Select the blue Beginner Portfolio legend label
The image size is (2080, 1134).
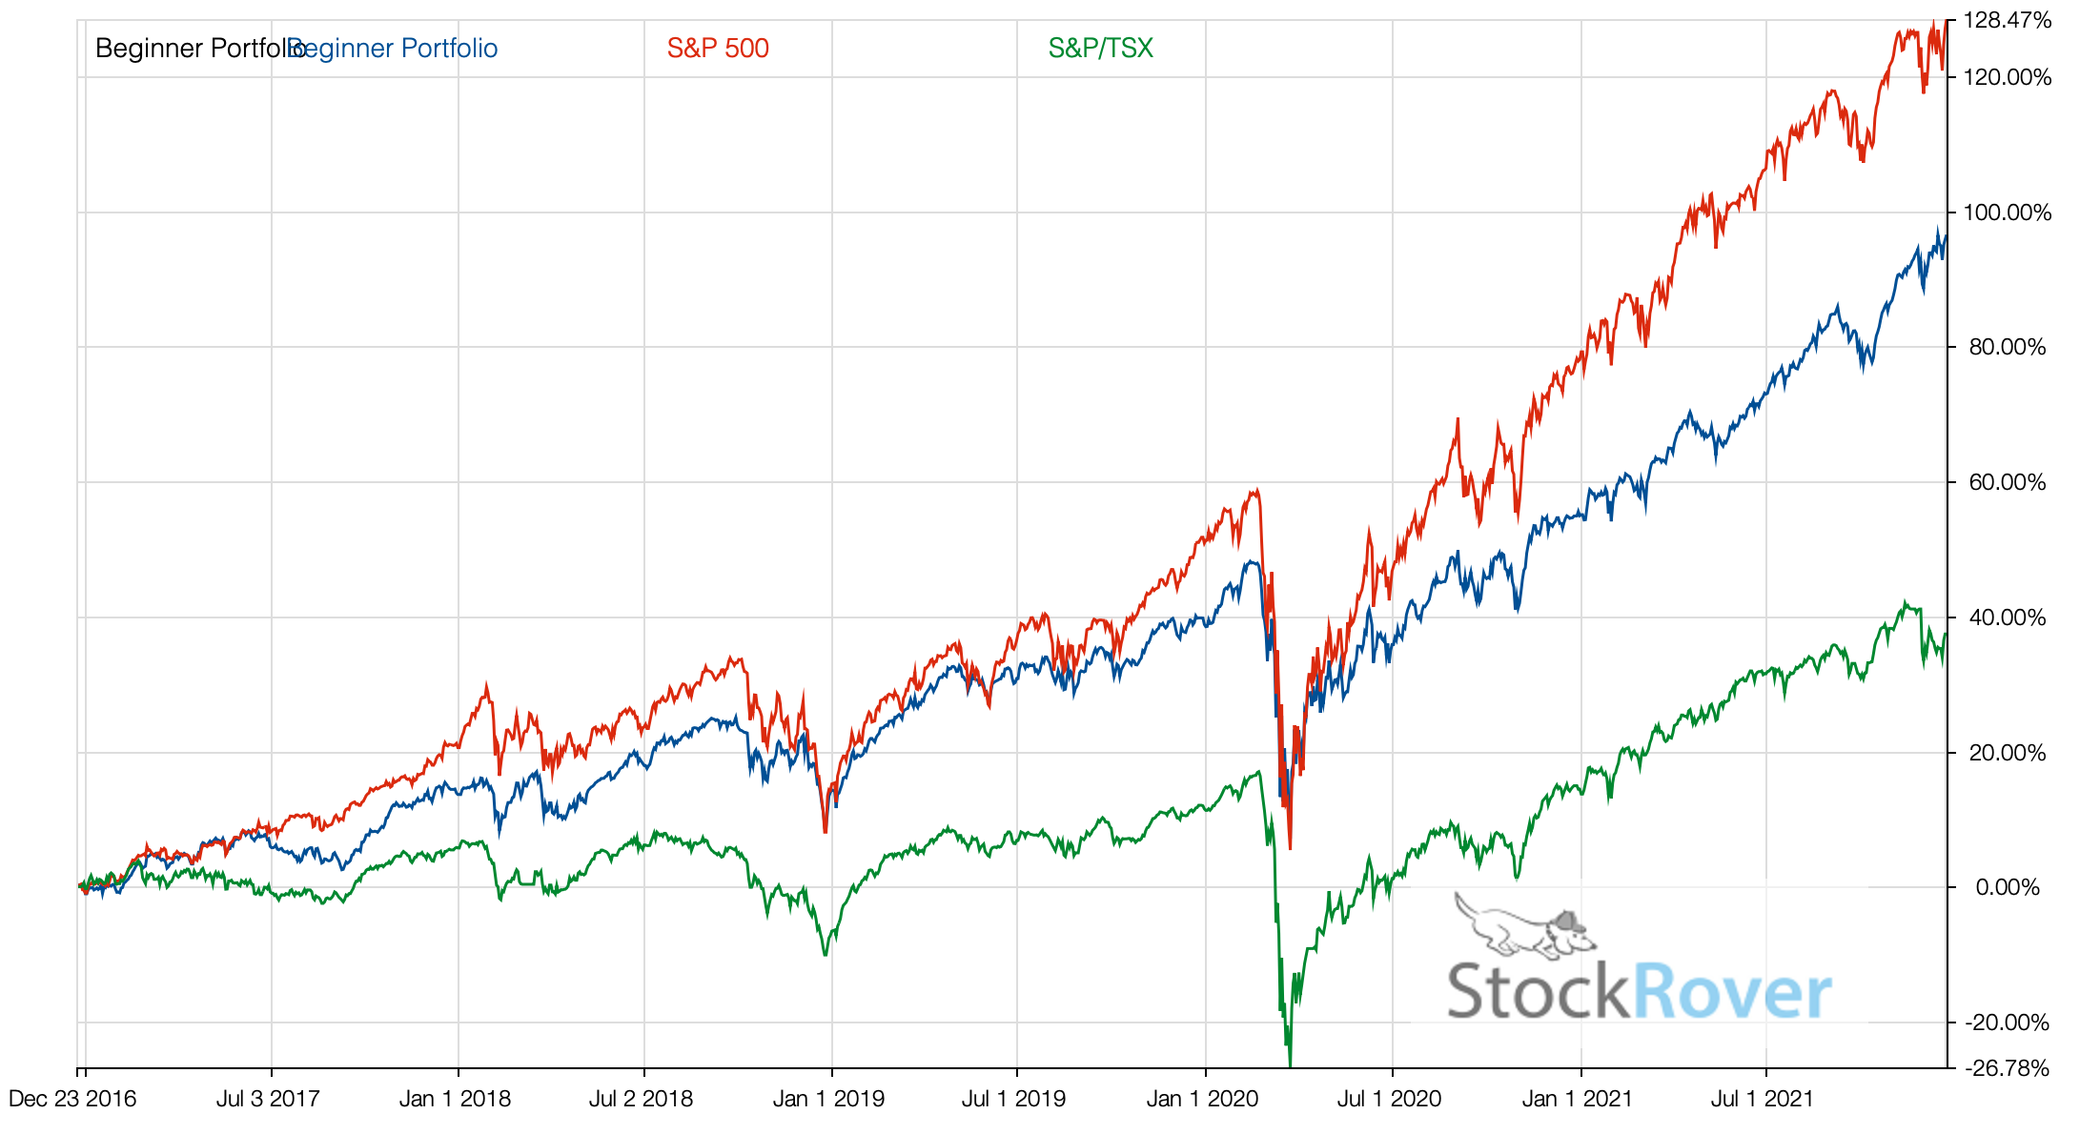click(x=392, y=49)
